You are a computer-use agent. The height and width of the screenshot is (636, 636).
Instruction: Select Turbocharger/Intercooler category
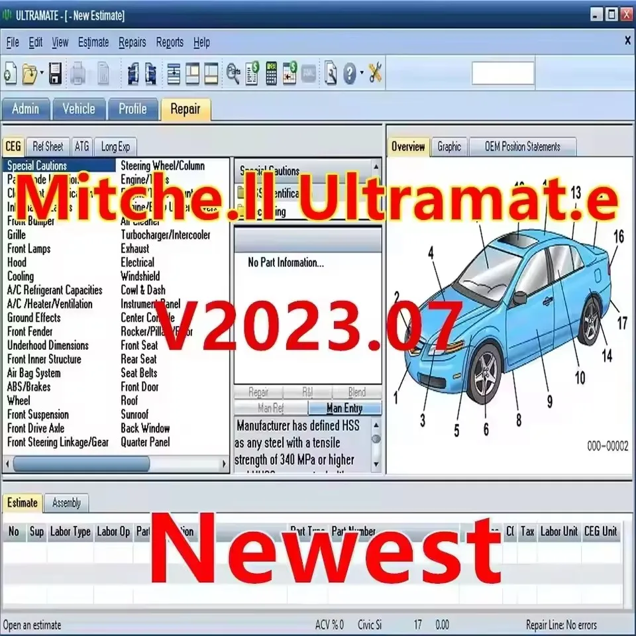click(x=166, y=235)
